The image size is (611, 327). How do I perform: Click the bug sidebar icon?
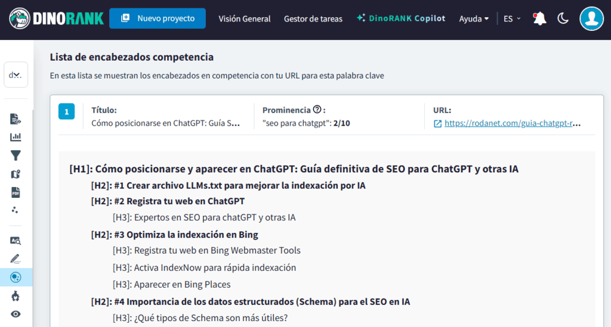15,296
